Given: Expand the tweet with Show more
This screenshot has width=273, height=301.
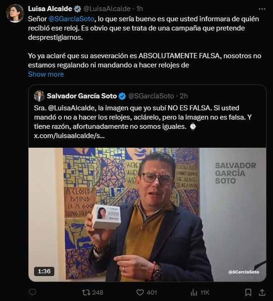Looking at the screenshot, I should [x=46, y=74].
